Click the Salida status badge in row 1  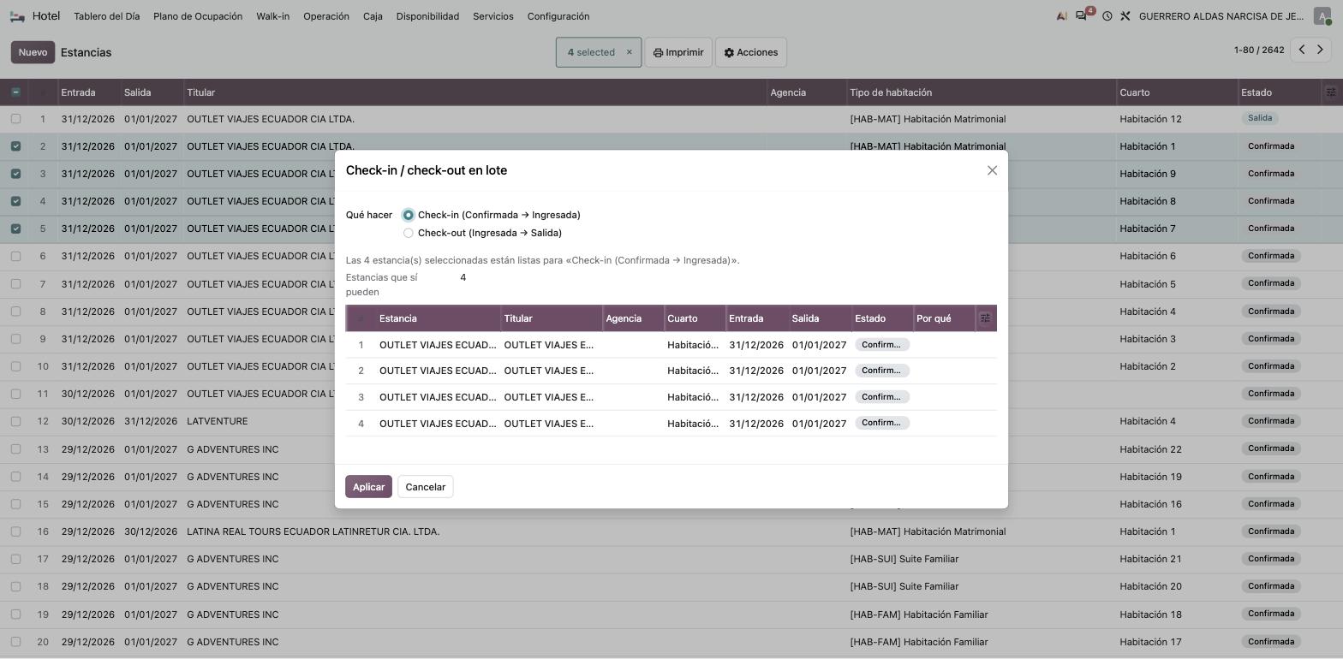[x=1260, y=118]
